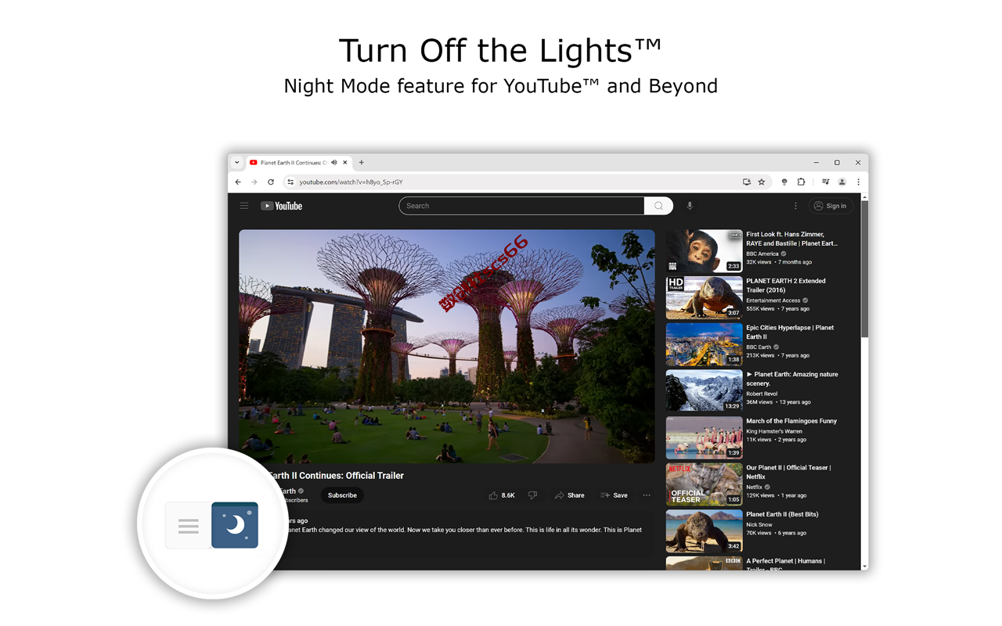Screen dimensions: 1002x626
Task: Expand the tab search dropdown arrow
Action: 237,163
